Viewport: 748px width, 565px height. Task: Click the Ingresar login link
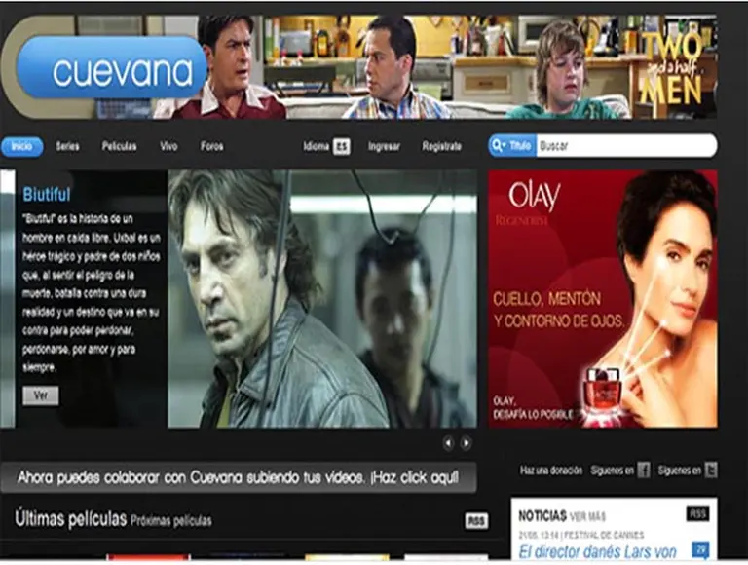tap(384, 146)
